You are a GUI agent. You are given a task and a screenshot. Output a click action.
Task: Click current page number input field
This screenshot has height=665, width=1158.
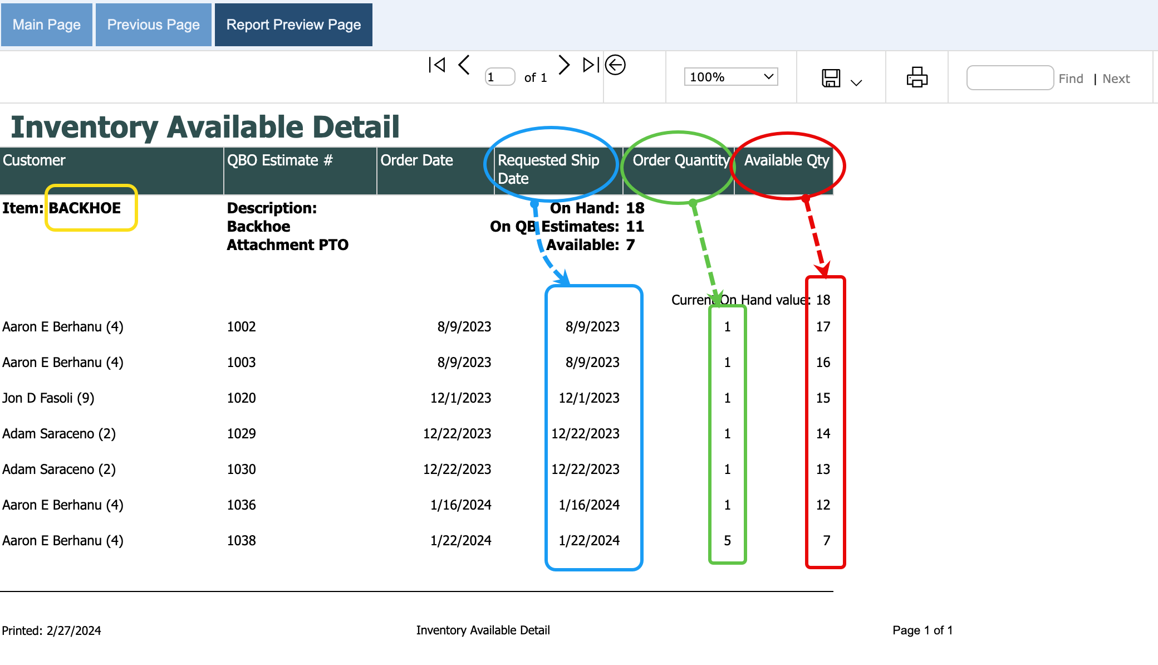(x=499, y=77)
